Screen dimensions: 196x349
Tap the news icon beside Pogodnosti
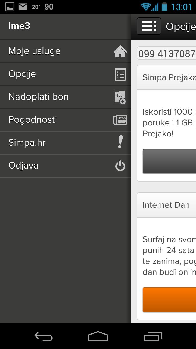(x=120, y=120)
